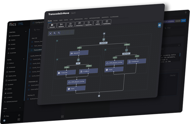Open Alarms in the Config section
The height and width of the screenshot is (124, 190).
9,85
